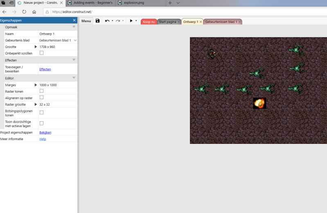Show the tabs you've set aside
Image resolution: width=327 pixels, height=213 pixels.
[3, 3]
